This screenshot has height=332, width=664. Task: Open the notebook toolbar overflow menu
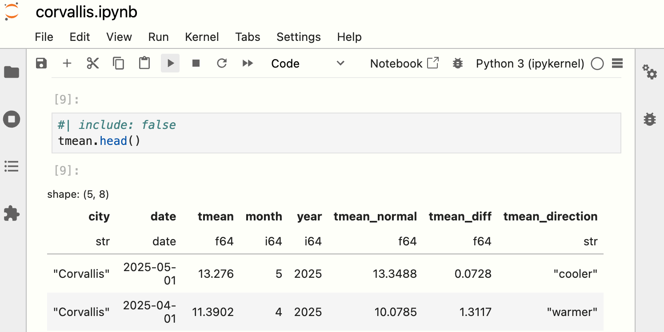tap(617, 63)
